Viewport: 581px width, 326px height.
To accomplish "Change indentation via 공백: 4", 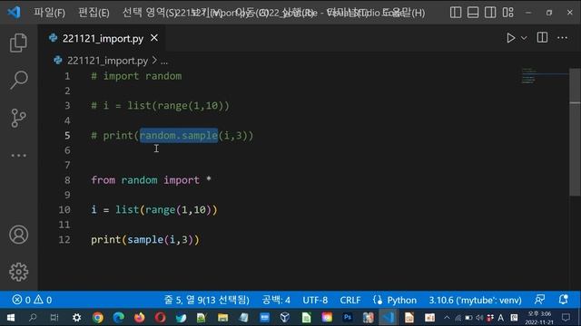I will point(276,300).
